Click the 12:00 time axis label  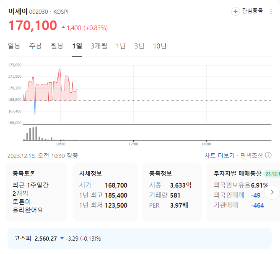133,144
